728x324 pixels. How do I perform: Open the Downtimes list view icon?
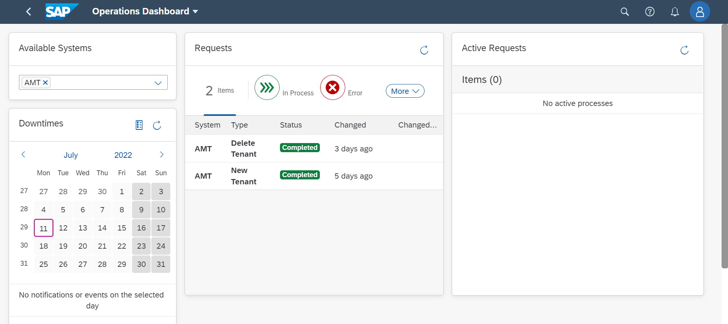click(139, 125)
